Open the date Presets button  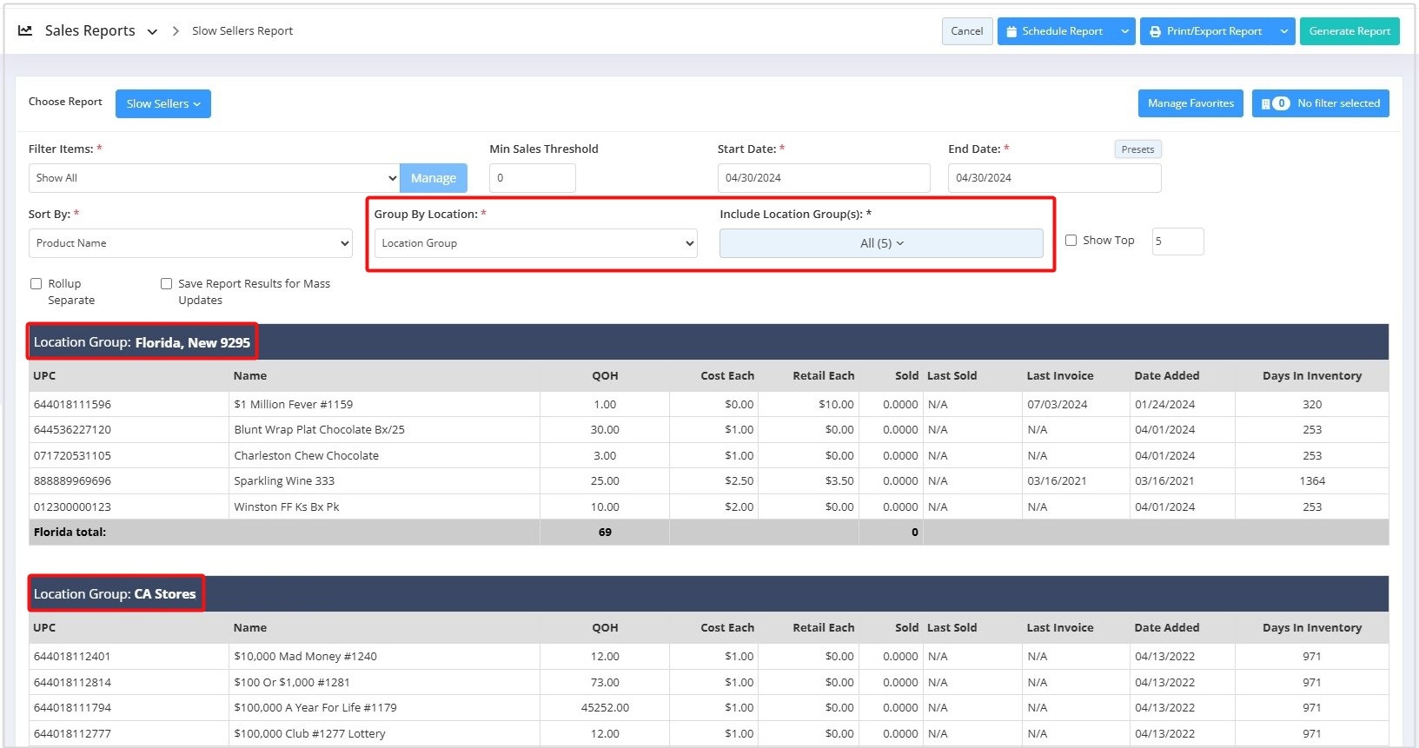[1137, 149]
